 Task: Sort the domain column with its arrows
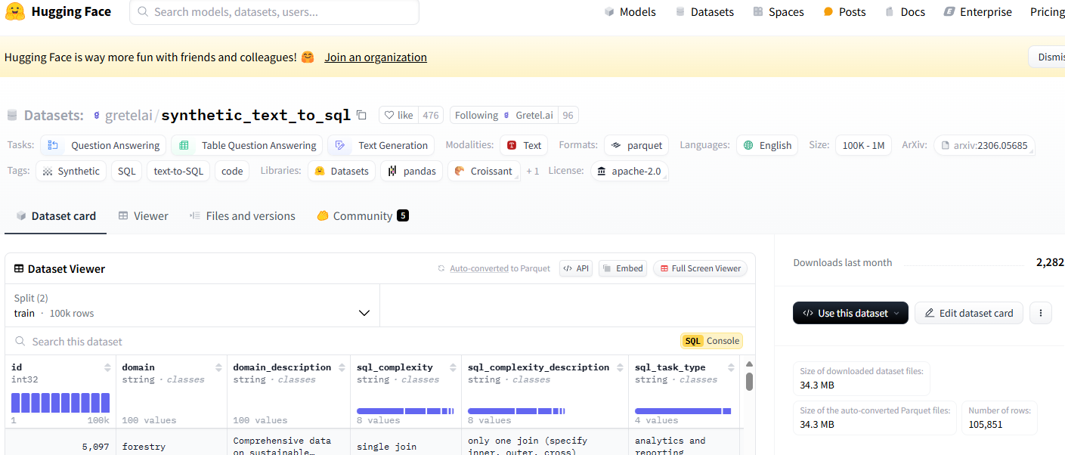click(218, 367)
